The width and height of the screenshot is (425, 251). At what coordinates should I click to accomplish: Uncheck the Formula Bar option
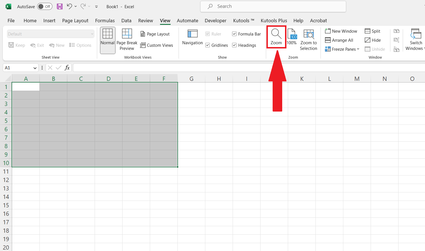pos(234,34)
